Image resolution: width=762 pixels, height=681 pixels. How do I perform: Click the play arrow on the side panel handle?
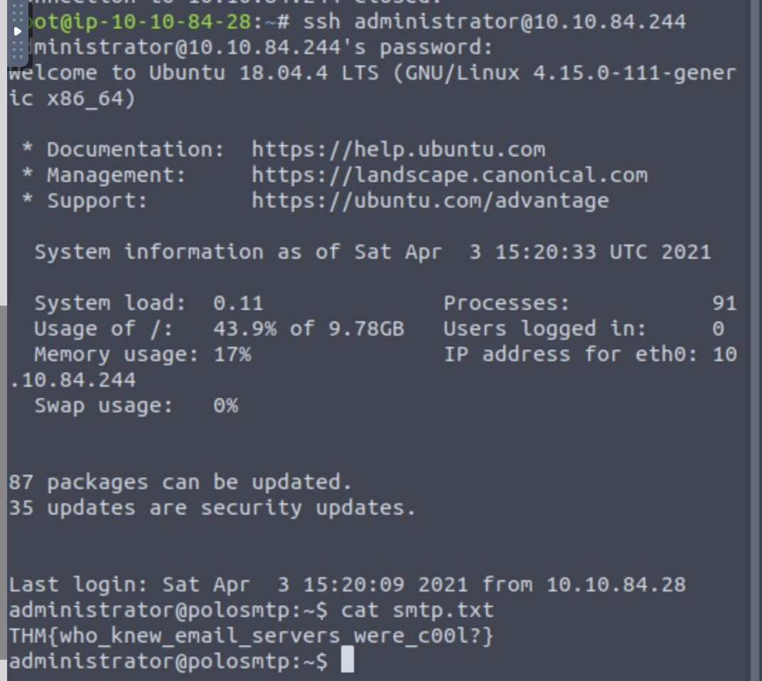[x=18, y=31]
